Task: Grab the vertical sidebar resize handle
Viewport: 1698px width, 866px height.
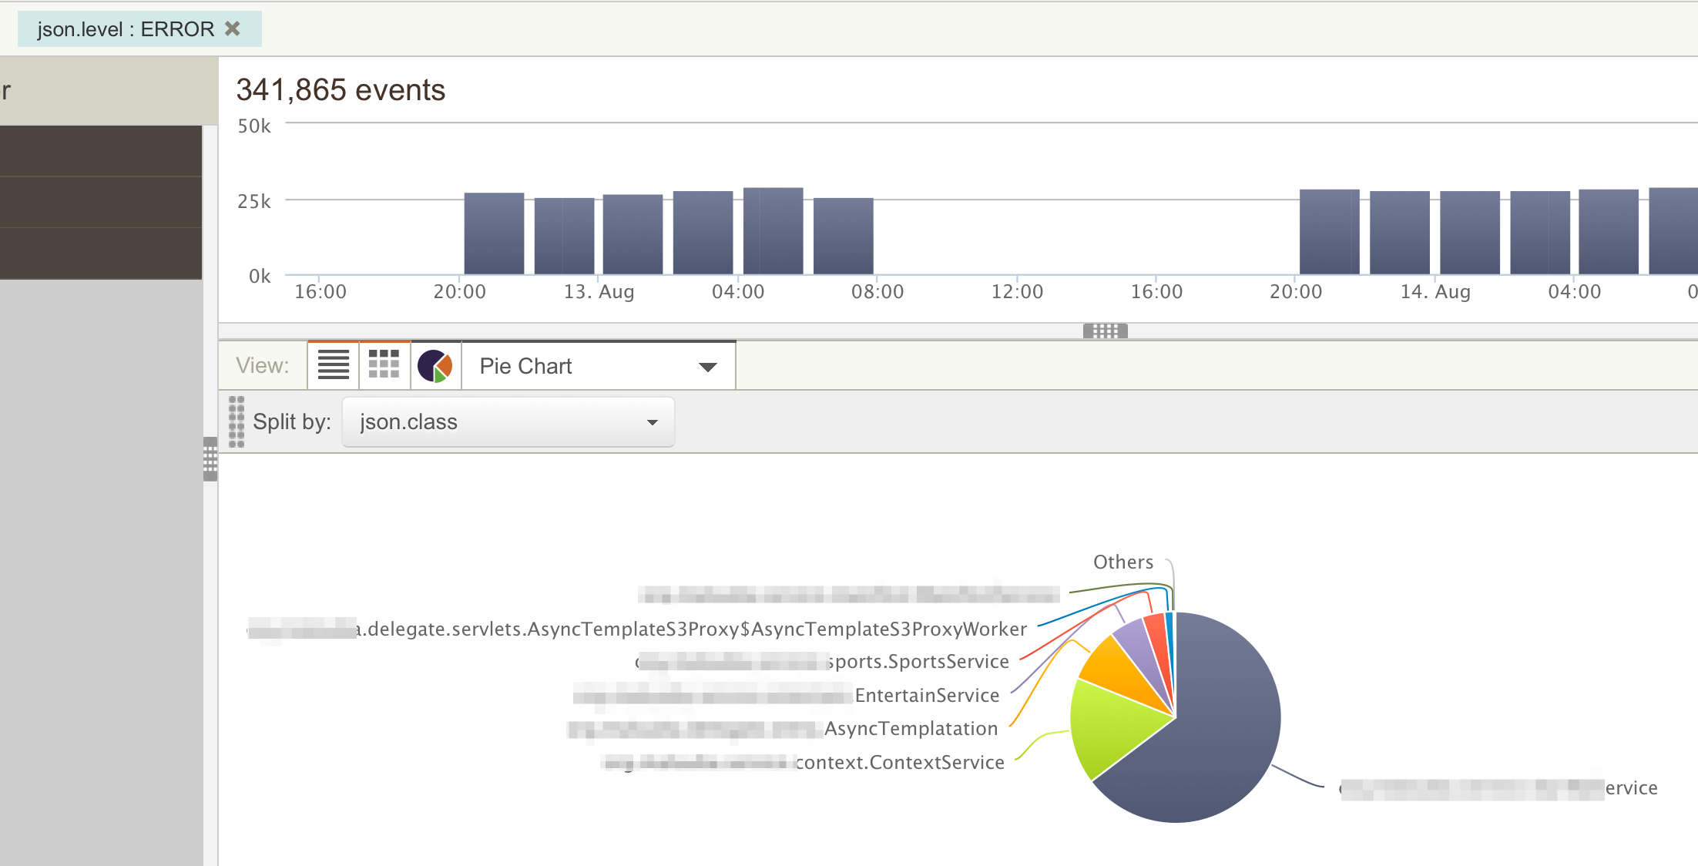Action: 210,459
